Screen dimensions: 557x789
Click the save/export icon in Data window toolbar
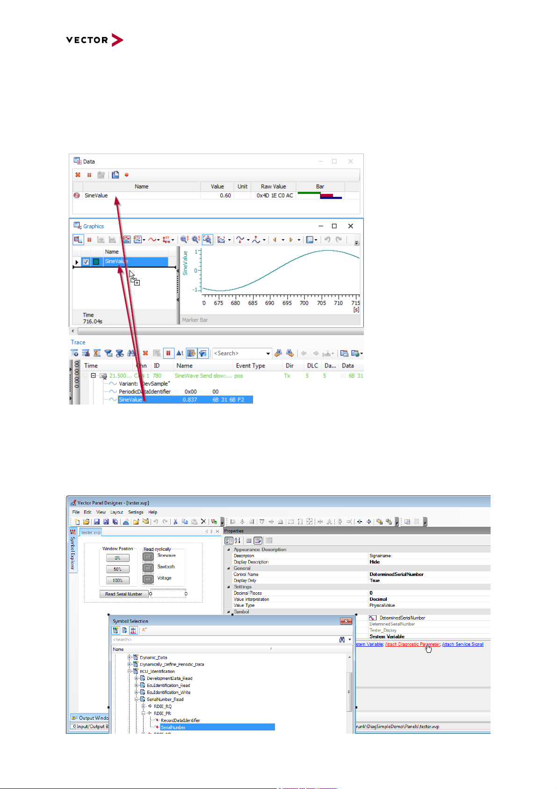115,175
